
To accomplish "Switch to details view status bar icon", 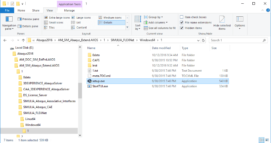I will pos(262,140).
